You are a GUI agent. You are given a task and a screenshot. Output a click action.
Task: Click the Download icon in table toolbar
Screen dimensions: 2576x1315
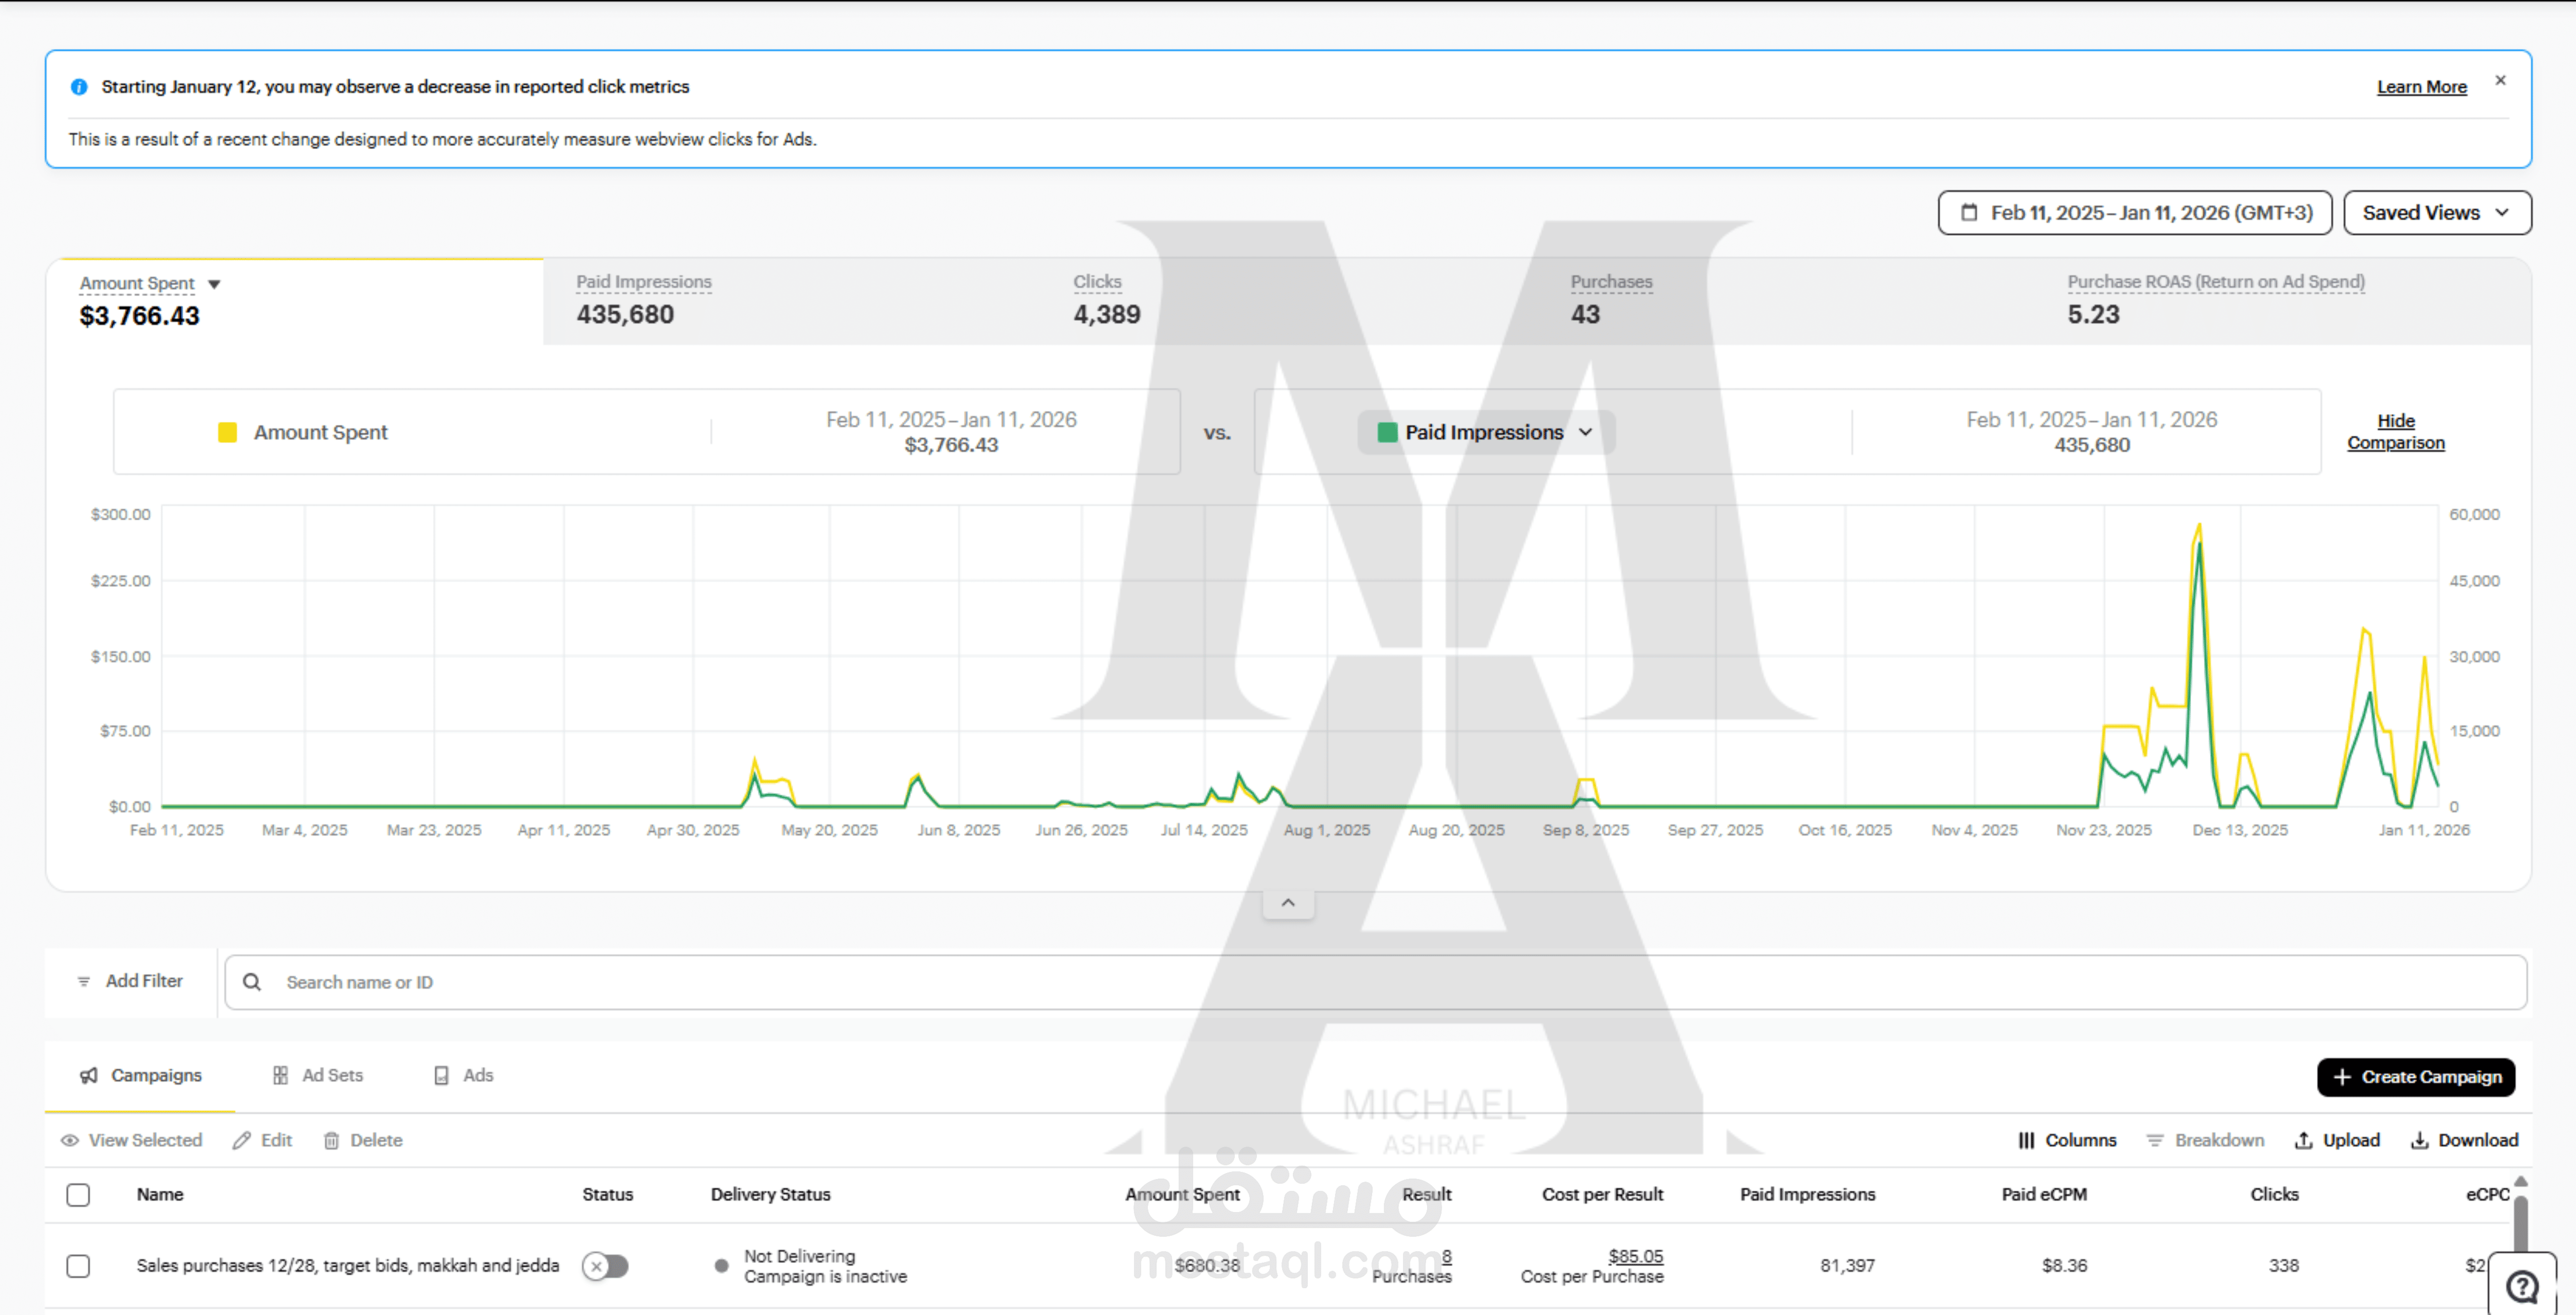2419,1140
